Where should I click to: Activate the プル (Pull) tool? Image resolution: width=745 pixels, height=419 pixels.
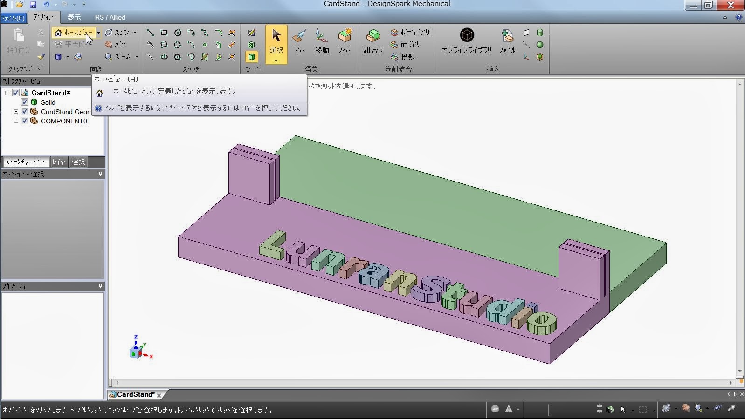[299, 41]
